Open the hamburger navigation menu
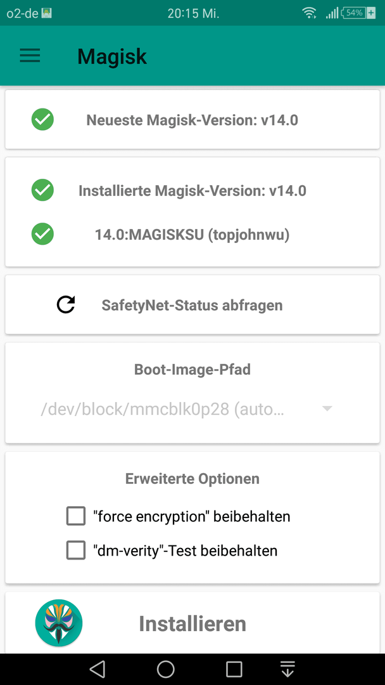 [x=30, y=56]
